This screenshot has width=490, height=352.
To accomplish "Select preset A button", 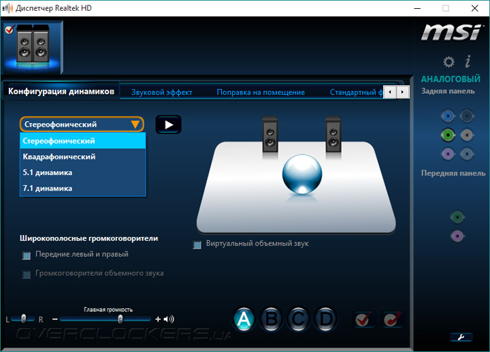I will click(x=244, y=319).
